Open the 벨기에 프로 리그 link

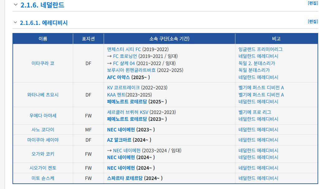point(255,112)
